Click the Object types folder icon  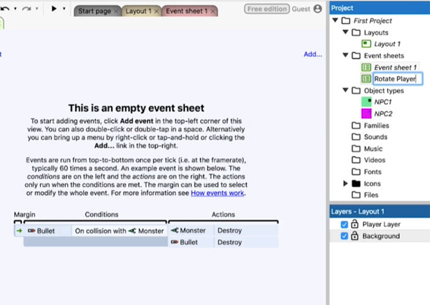click(356, 90)
